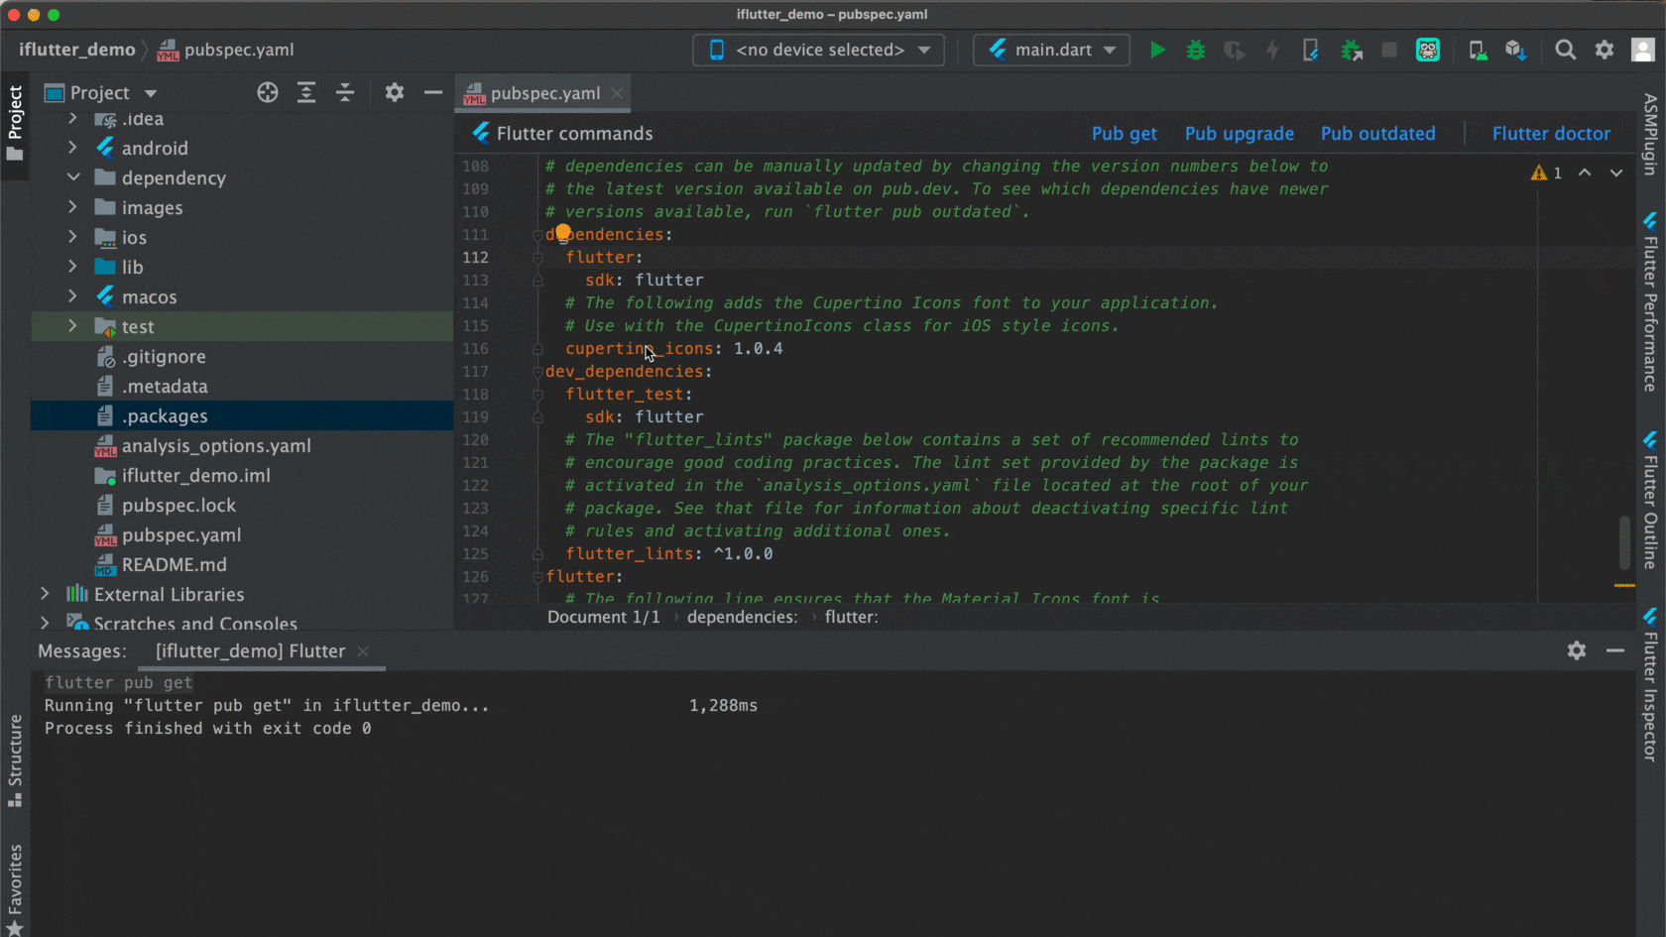Open the green robot face plugin icon
The height and width of the screenshot is (937, 1666).
(x=1428, y=50)
